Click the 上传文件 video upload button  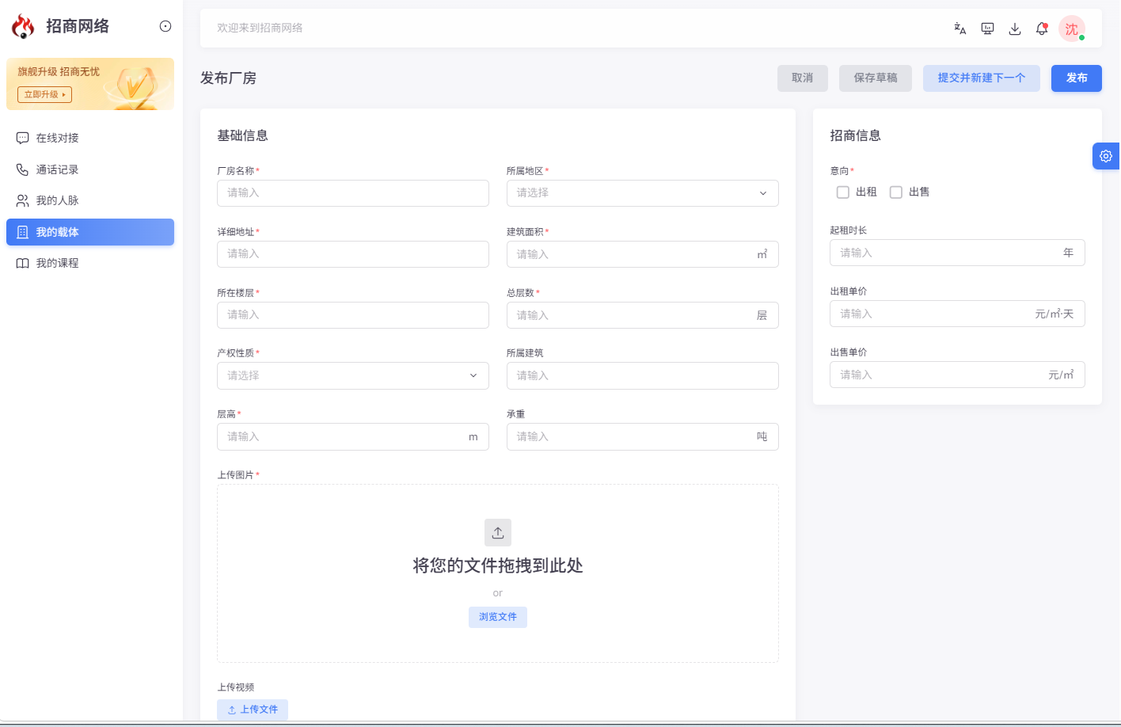253,710
